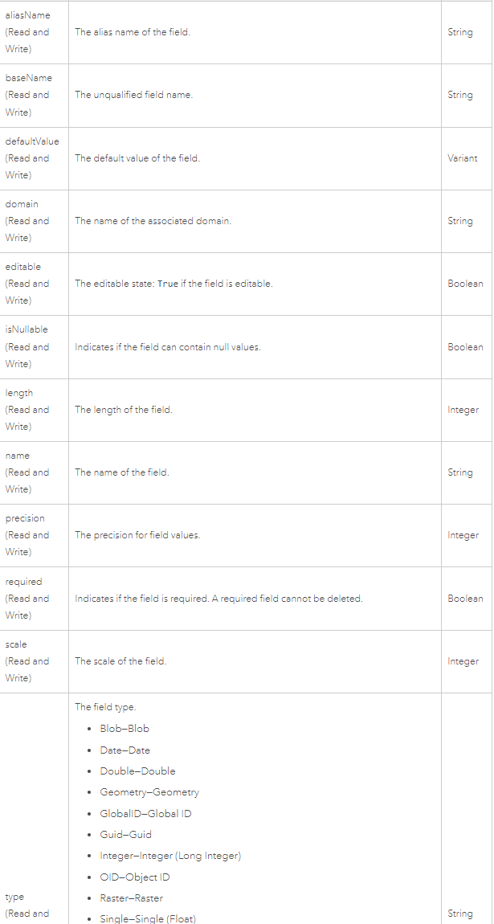Select the "Raster–Raster" field type item
Viewport: 494px width, 924px height.
point(130,898)
